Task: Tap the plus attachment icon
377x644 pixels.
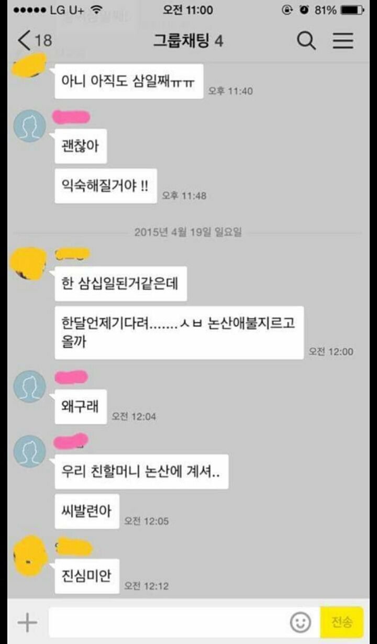Action: click(27, 623)
